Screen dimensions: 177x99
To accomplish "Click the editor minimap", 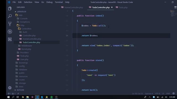I will click(x=173, y=13).
